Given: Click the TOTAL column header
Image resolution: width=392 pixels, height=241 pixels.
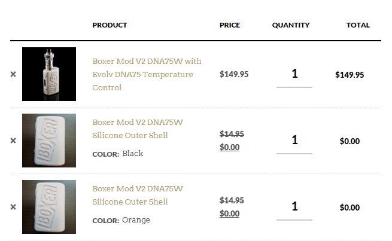Looking at the screenshot, I should (358, 25).
